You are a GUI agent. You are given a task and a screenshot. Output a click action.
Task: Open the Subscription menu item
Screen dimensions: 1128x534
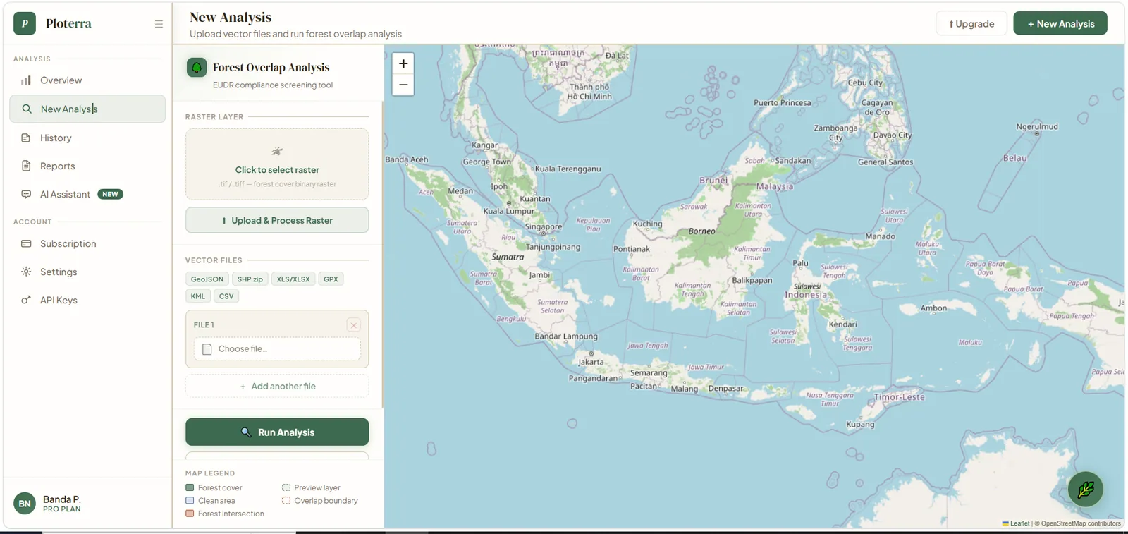click(x=87, y=243)
